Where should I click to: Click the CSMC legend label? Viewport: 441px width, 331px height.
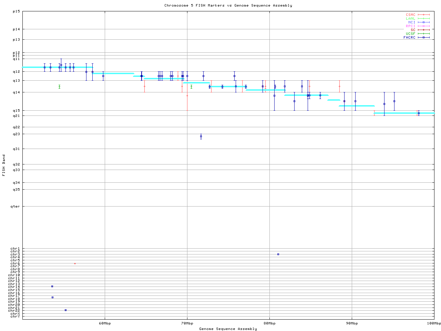pyautogui.click(x=410, y=15)
